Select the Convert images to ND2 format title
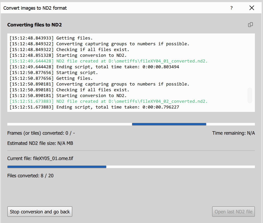This screenshot has width=263, height=223. [35, 8]
